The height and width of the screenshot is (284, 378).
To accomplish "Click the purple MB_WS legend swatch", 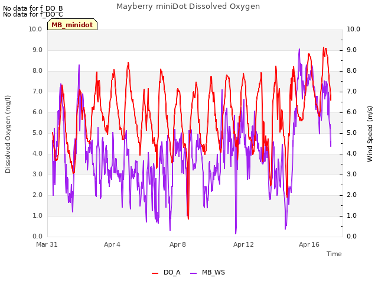I will coord(193,273).
